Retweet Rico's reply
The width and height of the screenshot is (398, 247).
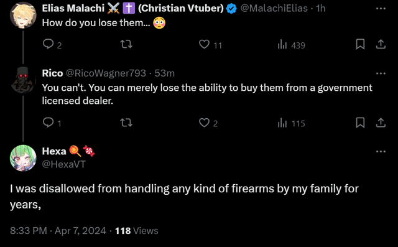click(x=126, y=123)
